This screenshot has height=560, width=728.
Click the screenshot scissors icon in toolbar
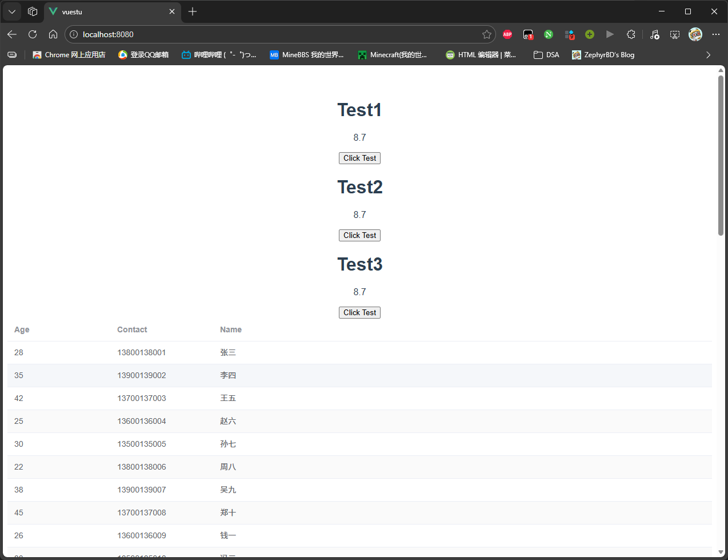pos(675,34)
